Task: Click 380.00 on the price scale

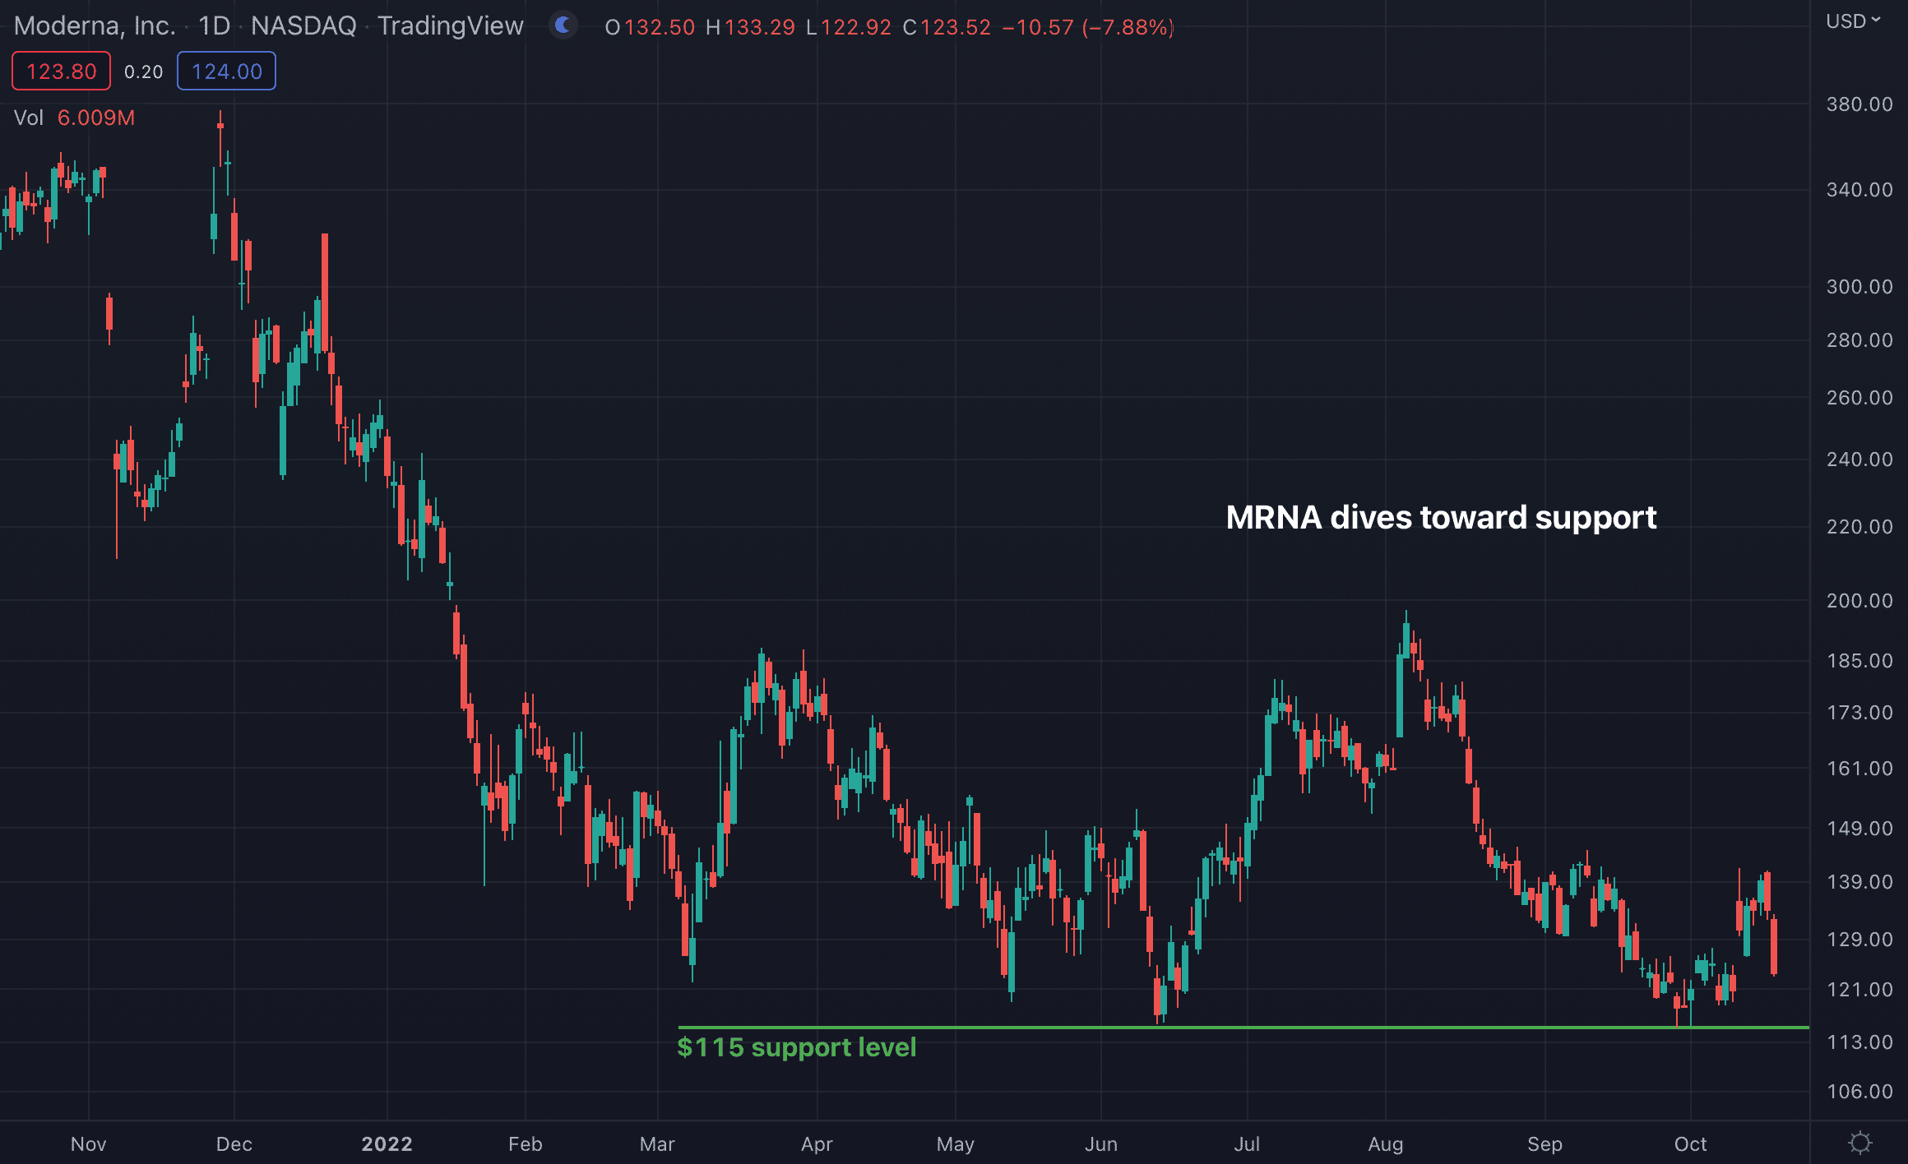Action: 1859,104
